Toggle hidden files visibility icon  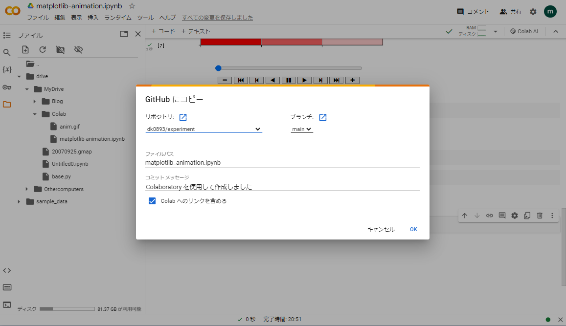coord(78,50)
